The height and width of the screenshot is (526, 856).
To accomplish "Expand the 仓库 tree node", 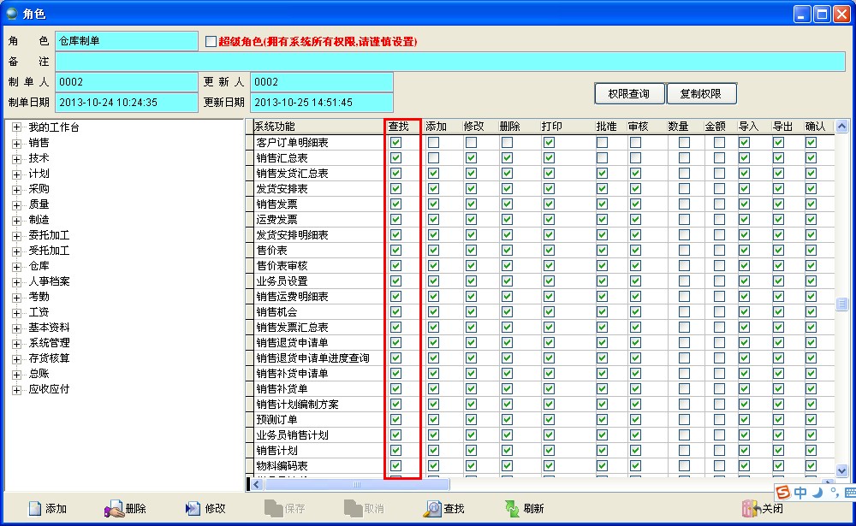I will [x=16, y=266].
